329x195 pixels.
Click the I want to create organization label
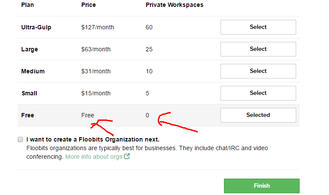pyautogui.click(x=93, y=139)
